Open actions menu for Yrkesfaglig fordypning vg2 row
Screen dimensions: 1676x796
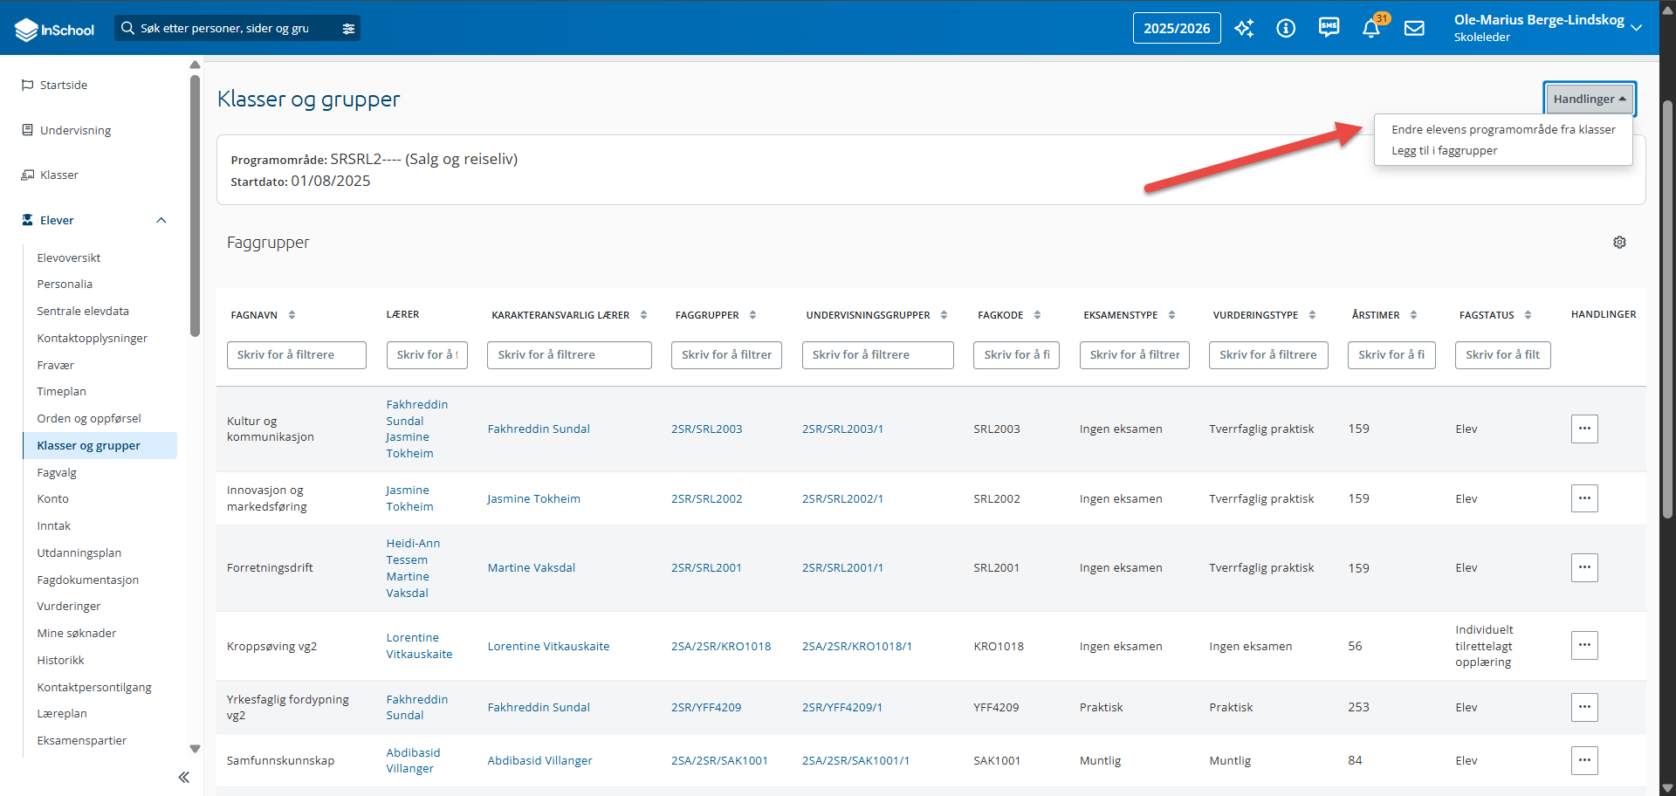[x=1584, y=707]
